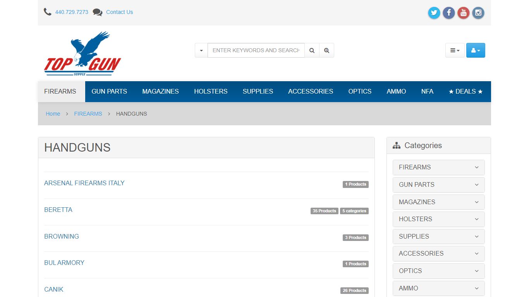
Task: Expand FIREARMS in Categories sidebar
Action: [439, 167]
